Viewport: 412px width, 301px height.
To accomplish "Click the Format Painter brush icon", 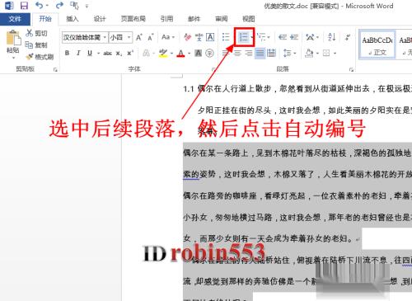I will [29, 57].
